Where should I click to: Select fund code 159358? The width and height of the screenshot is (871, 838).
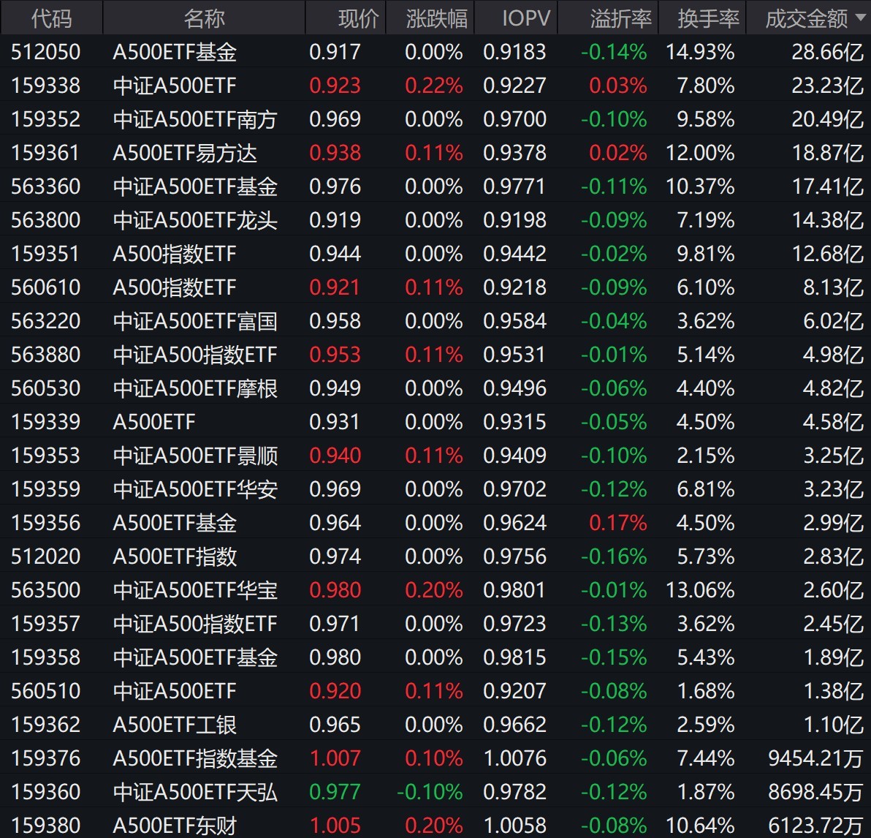[x=45, y=658]
